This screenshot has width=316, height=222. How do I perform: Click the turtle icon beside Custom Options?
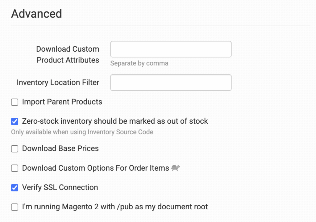176,168
